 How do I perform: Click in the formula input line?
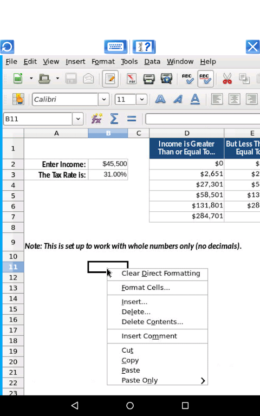pyautogui.click(x=203, y=119)
